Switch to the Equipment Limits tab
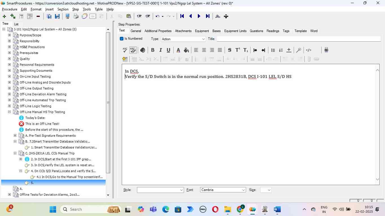Image resolution: width=385 pixels, height=216 pixels. click(x=235, y=31)
